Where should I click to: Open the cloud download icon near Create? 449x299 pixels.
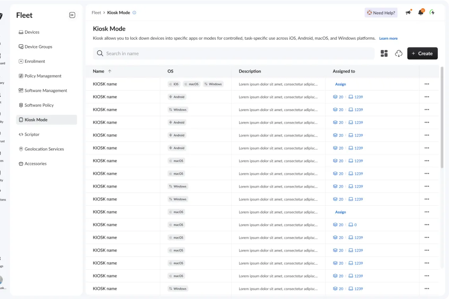pyautogui.click(x=399, y=53)
